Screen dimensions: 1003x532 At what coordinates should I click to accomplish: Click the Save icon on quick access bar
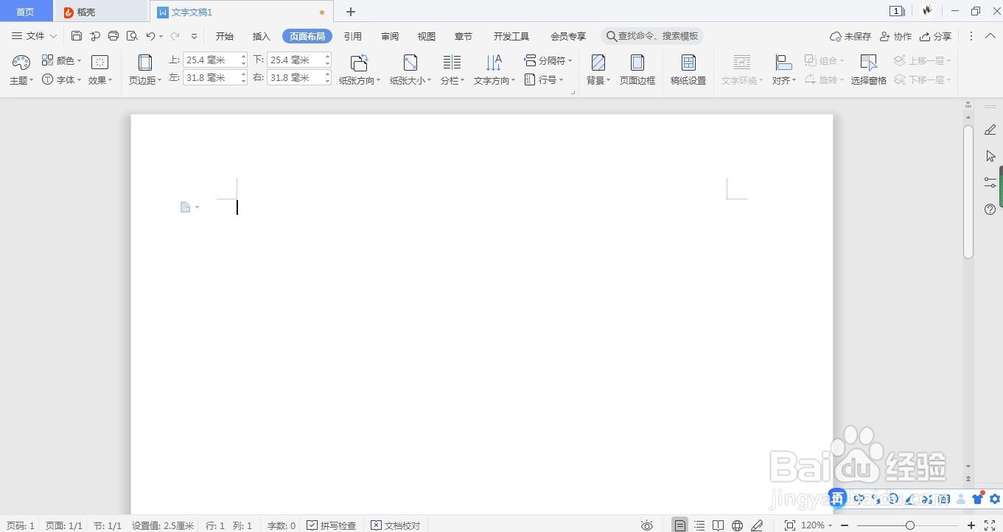(77, 35)
